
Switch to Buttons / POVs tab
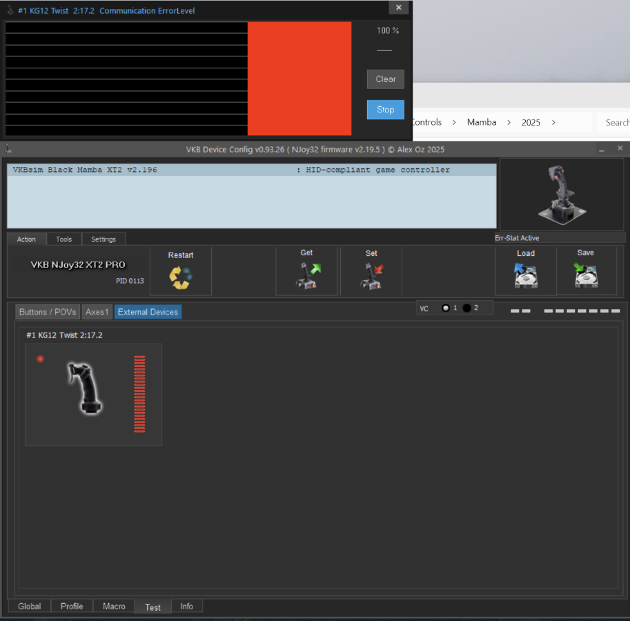pyautogui.click(x=48, y=312)
